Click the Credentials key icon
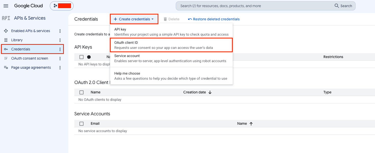 tap(6, 49)
